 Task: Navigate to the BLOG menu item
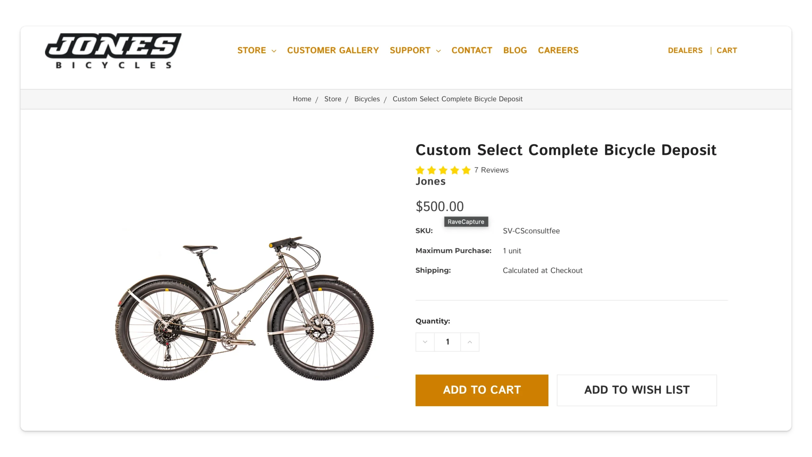click(515, 50)
